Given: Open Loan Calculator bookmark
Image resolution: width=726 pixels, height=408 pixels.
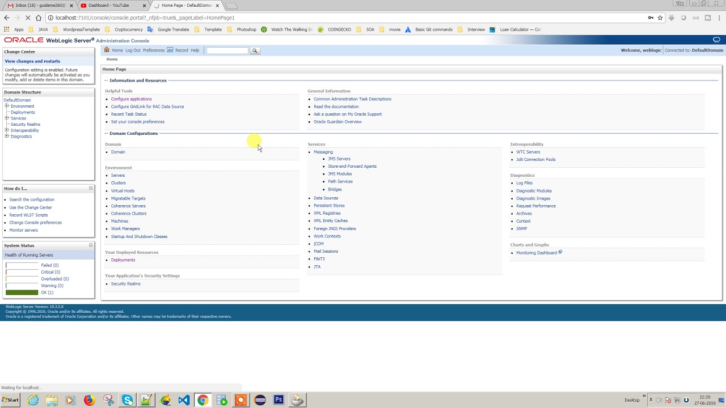Looking at the screenshot, I should (x=515, y=29).
